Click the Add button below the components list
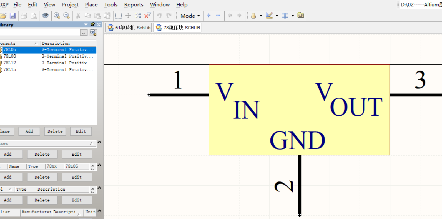442x219 pixels. pyautogui.click(x=29, y=131)
